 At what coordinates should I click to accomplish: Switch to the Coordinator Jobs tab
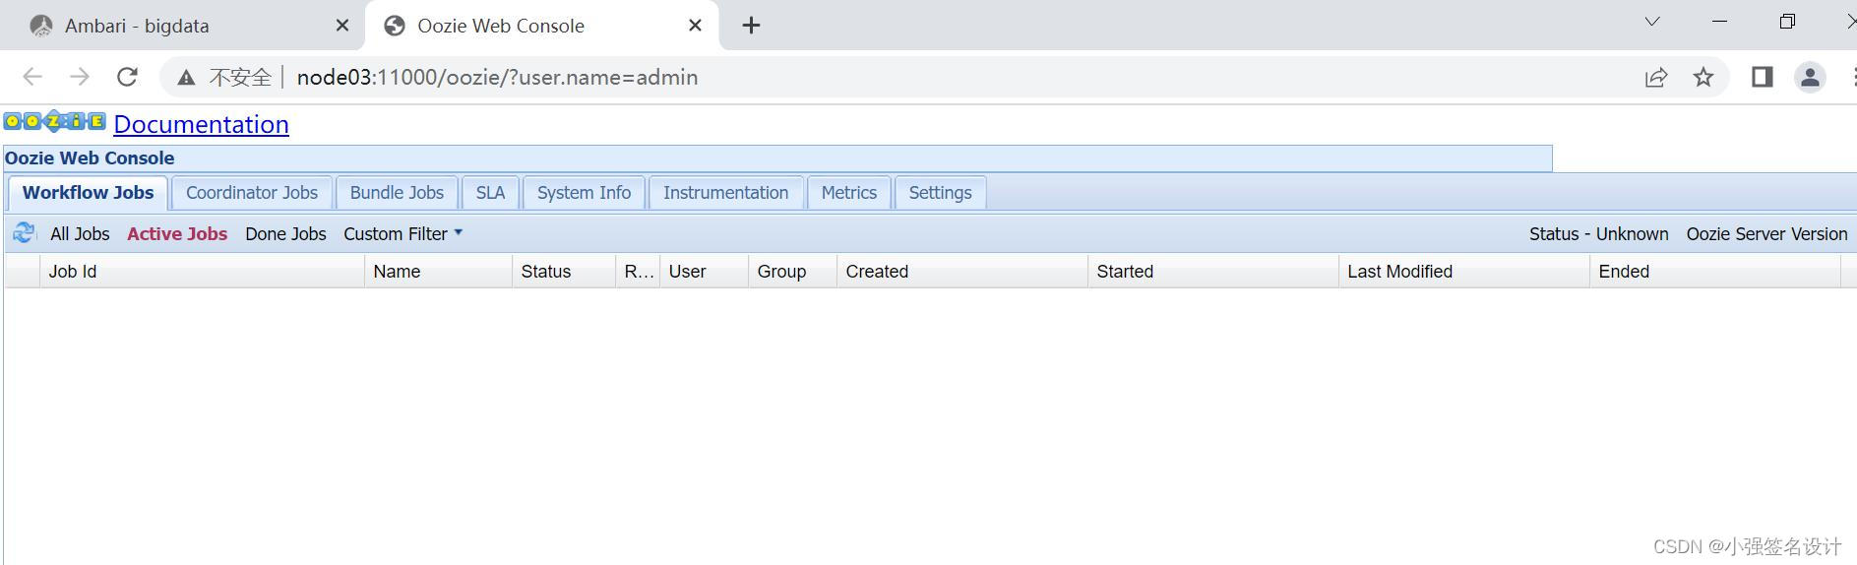click(252, 193)
